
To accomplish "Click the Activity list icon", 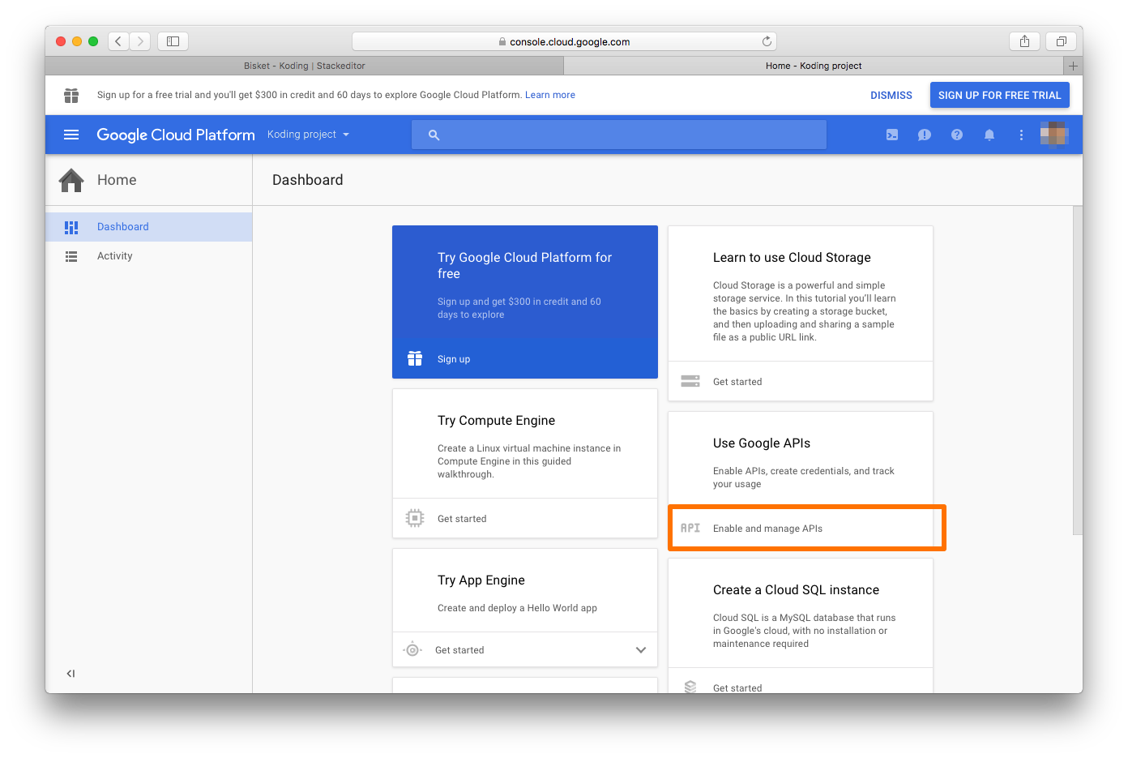I will pyautogui.click(x=71, y=256).
